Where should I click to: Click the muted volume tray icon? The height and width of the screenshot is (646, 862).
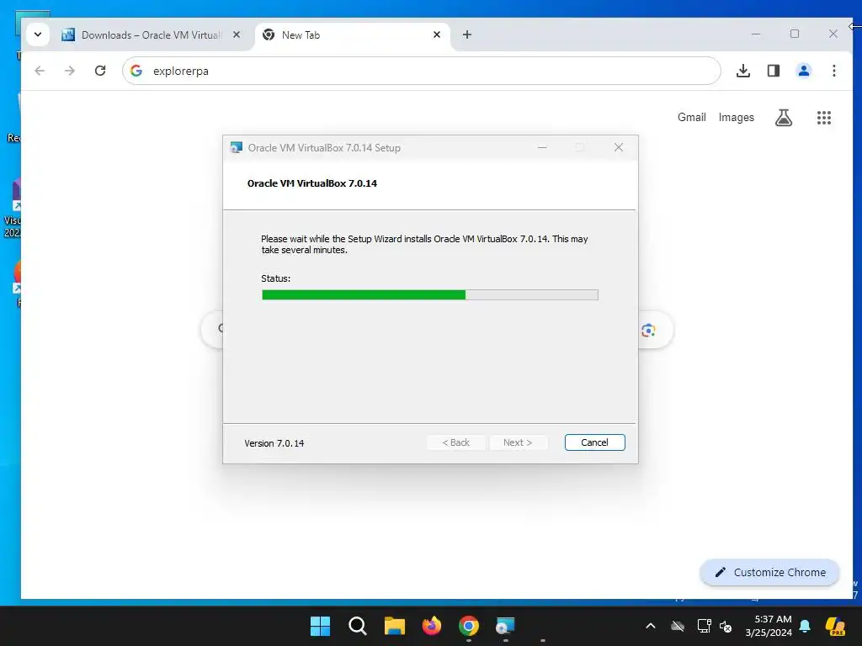(726, 626)
